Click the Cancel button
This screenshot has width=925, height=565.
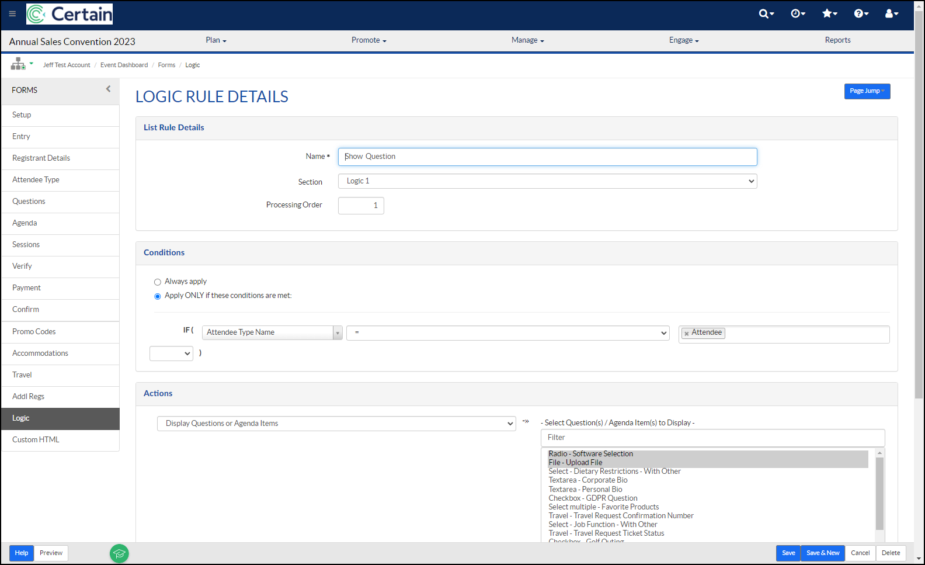tap(860, 553)
